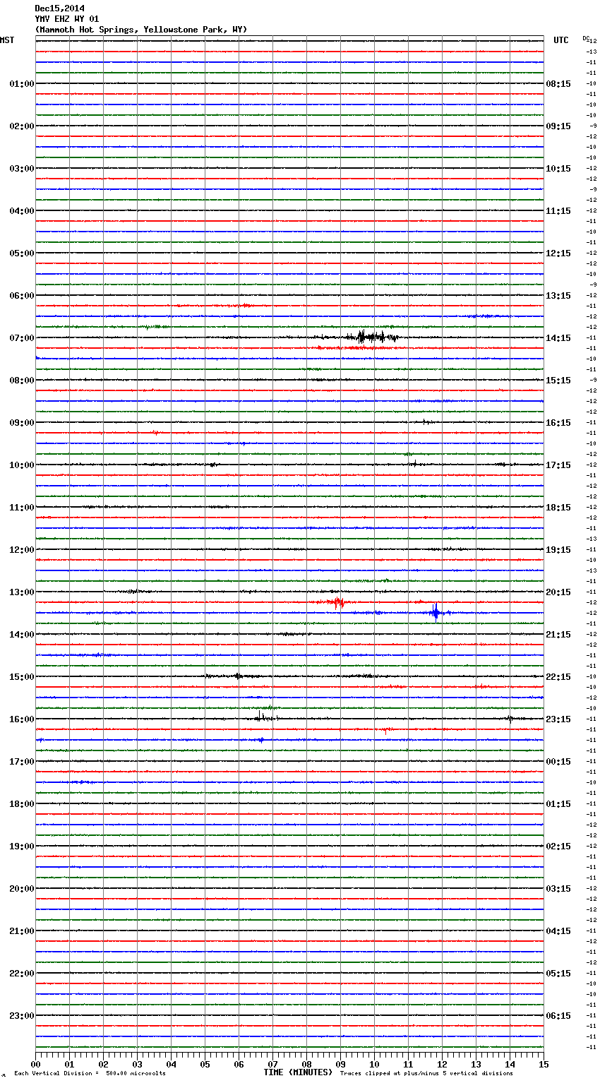600x1083 pixels.
Task: Click the "04:15" UTC row label
Action: [558, 931]
